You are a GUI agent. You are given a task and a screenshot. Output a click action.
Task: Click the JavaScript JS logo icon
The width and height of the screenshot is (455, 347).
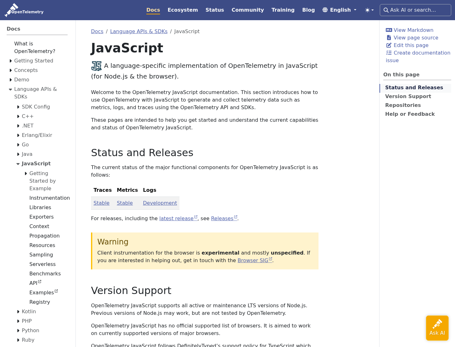coord(96,66)
